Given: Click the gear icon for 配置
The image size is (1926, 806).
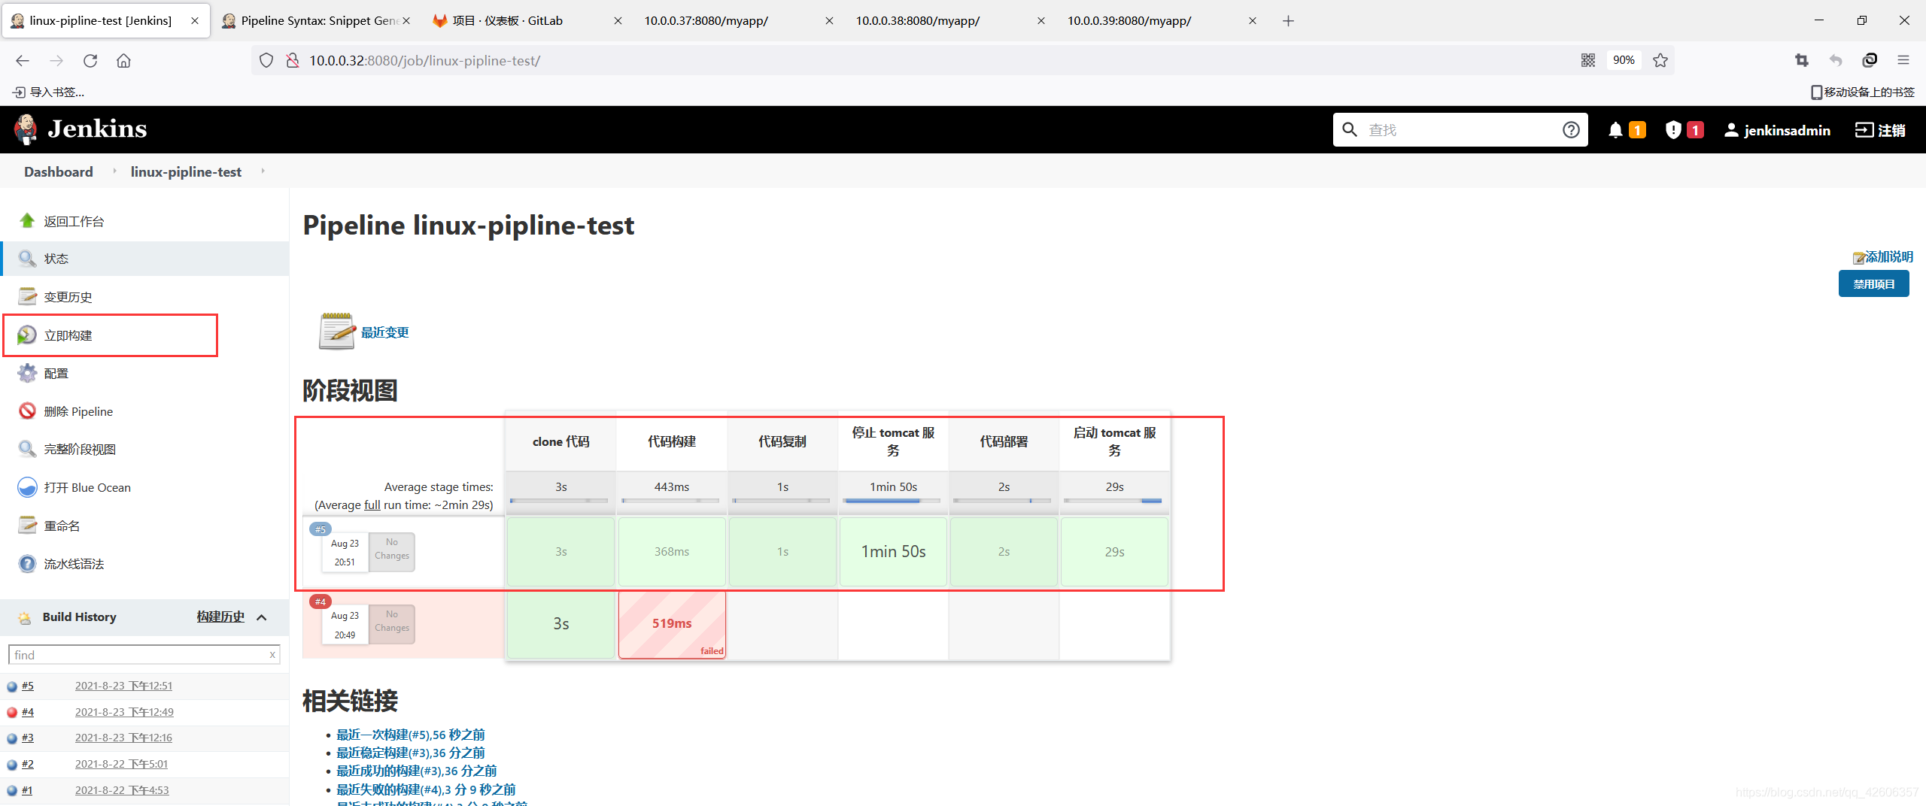Looking at the screenshot, I should [27, 373].
